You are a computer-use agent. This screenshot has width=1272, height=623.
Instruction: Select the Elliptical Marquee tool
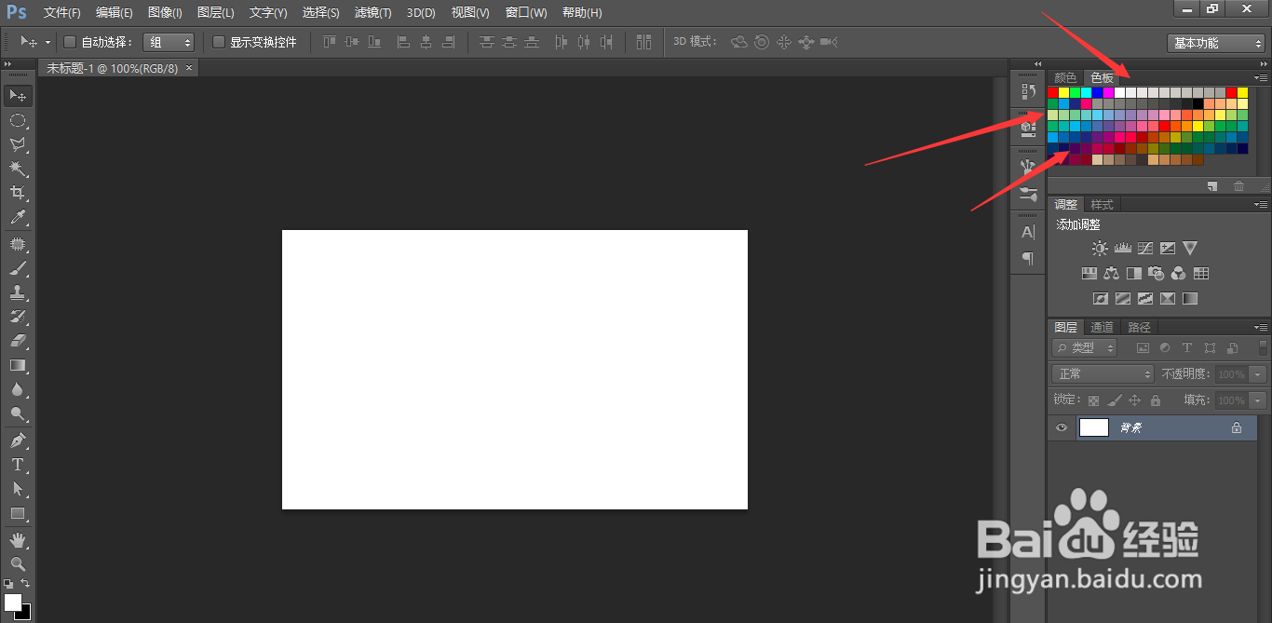[18, 120]
